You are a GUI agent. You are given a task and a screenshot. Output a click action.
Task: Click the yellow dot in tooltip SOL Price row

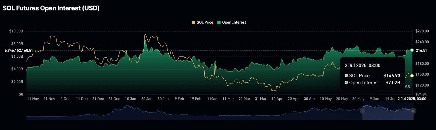point(346,75)
